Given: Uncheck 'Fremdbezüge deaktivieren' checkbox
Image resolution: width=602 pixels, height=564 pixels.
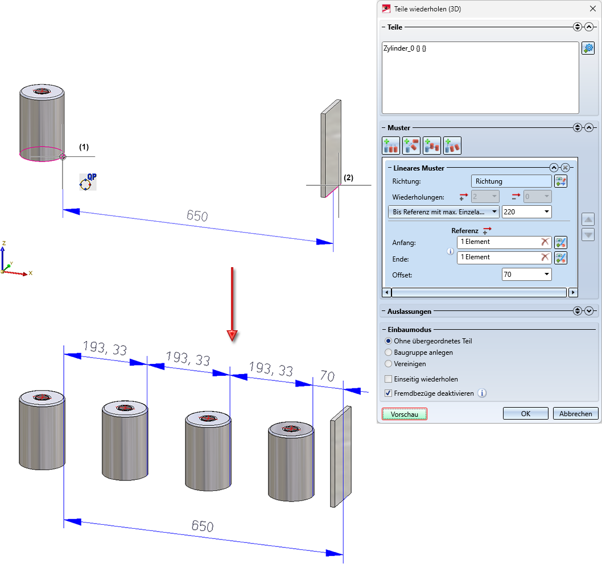Looking at the screenshot, I should tap(389, 393).
